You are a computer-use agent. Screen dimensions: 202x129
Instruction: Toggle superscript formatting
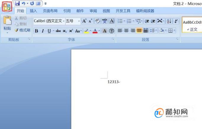pyautogui.click(x=71, y=31)
